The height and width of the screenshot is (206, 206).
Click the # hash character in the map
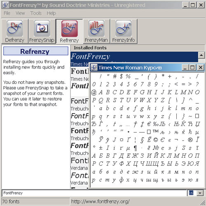pyautogui.click(x=115, y=76)
